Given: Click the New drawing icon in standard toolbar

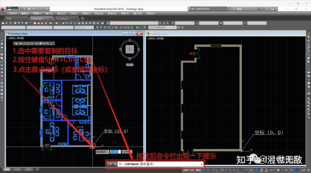Looking at the screenshot, I should click(x=3, y=23).
